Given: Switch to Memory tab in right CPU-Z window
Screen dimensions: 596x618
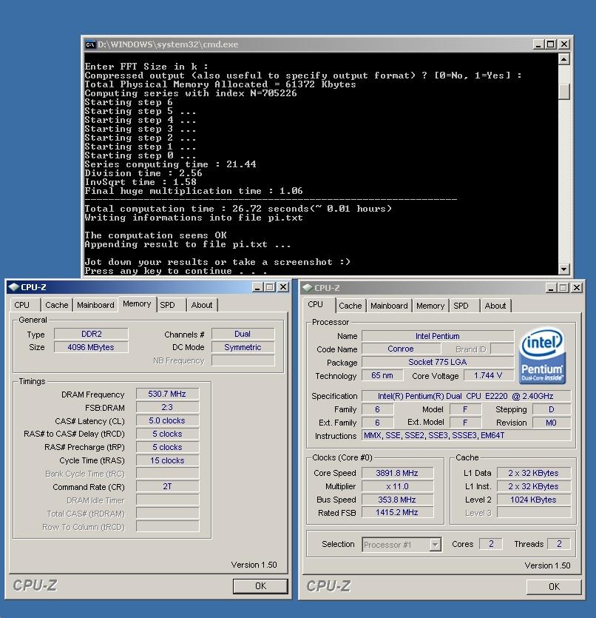Looking at the screenshot, I should (430, 306).
